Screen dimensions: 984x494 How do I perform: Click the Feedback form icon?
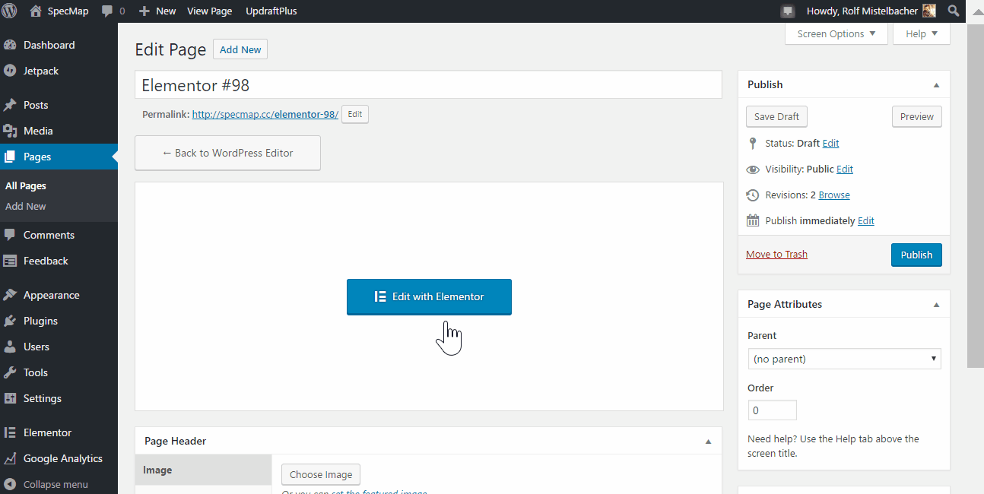10,261
